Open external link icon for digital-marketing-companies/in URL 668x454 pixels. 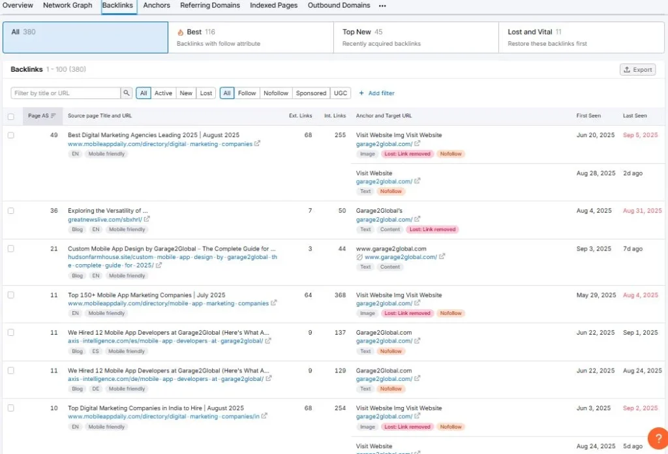pyautogui.click(x=264, y=416)
